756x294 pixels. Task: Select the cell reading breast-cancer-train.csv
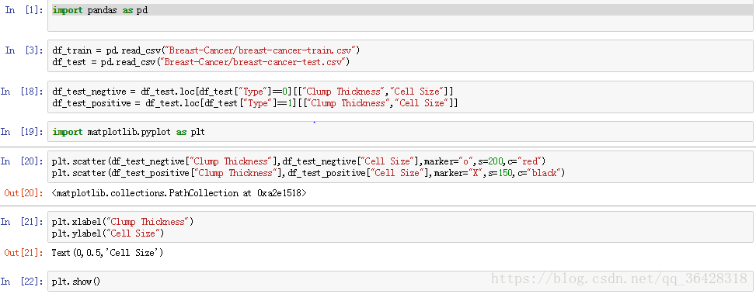coord(400,57)
